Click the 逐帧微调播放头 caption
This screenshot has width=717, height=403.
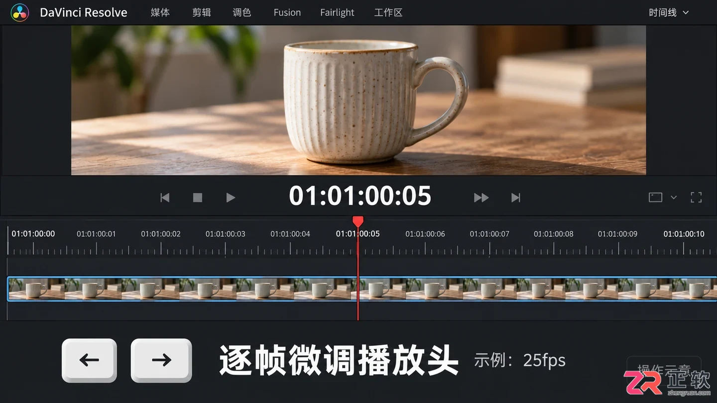[x=339, y=360]
